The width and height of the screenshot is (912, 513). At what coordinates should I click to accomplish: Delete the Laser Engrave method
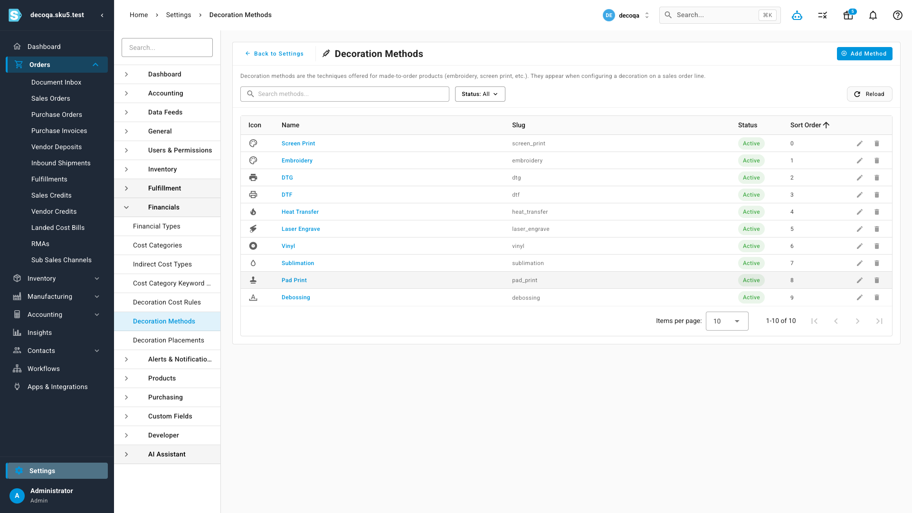tap(877, 229)
